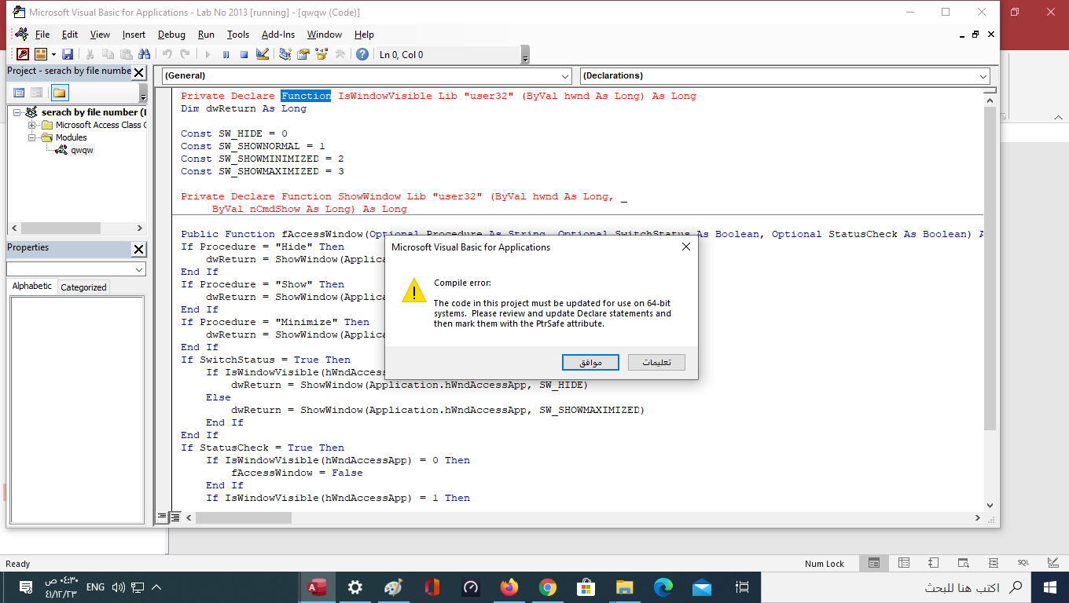The width and height of the screenshot is (1069, 603).
Task: Click the Break pause icon
Action: [x=226, y=54]
